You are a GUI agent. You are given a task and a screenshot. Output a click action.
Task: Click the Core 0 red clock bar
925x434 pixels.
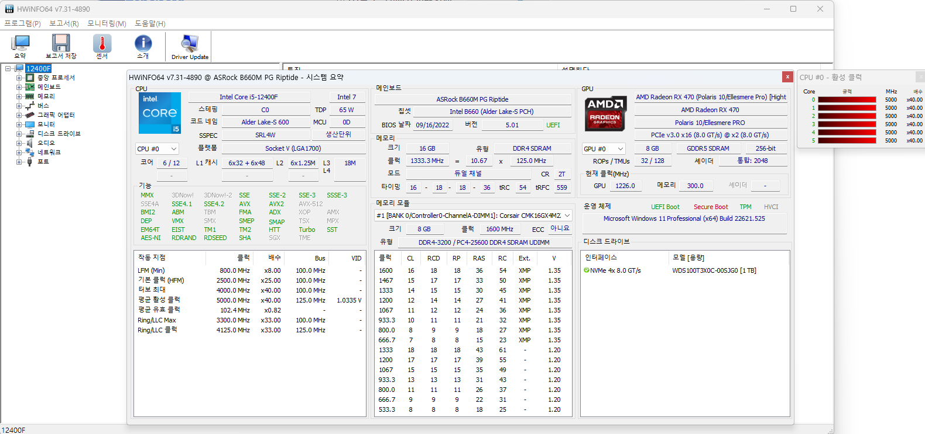click(847, 100)
